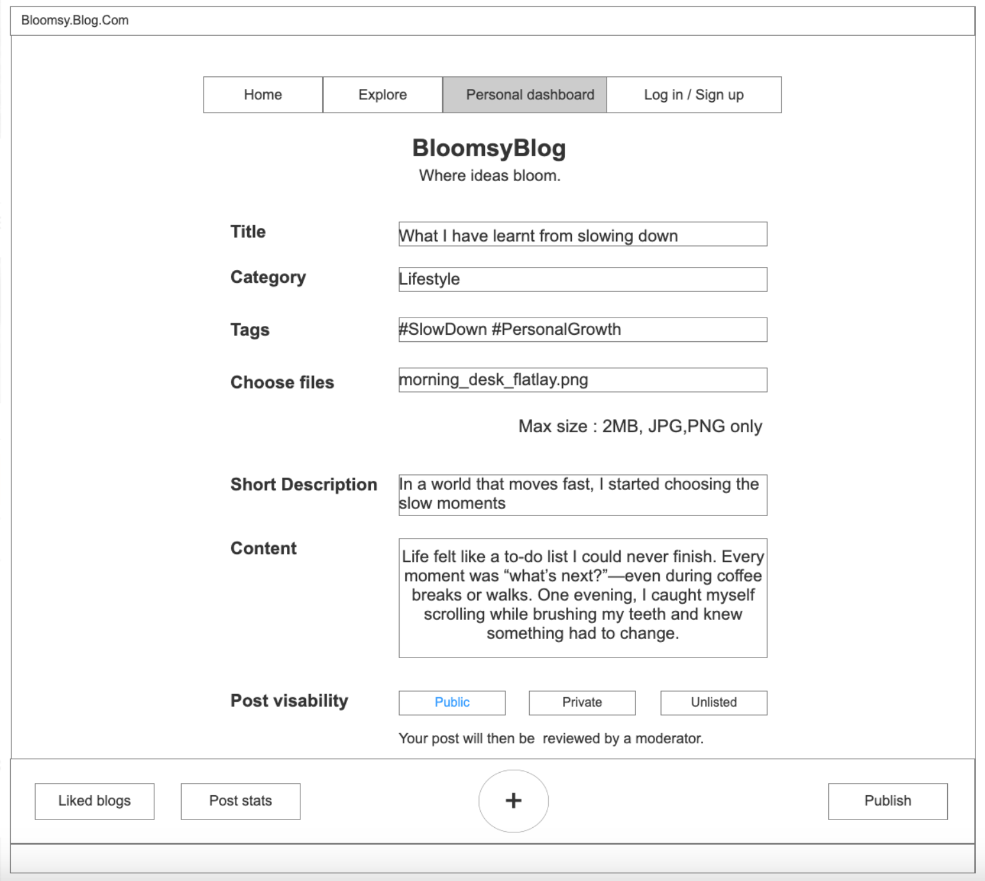Click into the Title field
This screenshot has height=881, width=985.
coord(583,234)
